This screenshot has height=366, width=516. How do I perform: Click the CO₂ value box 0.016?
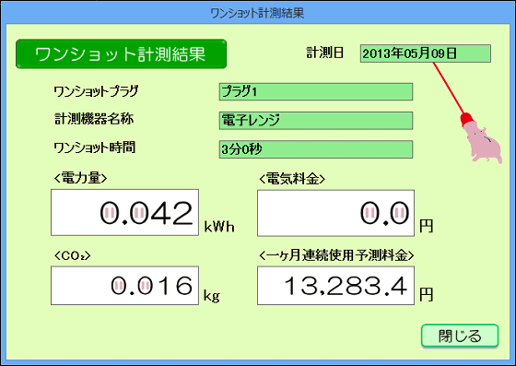point(124,286)
